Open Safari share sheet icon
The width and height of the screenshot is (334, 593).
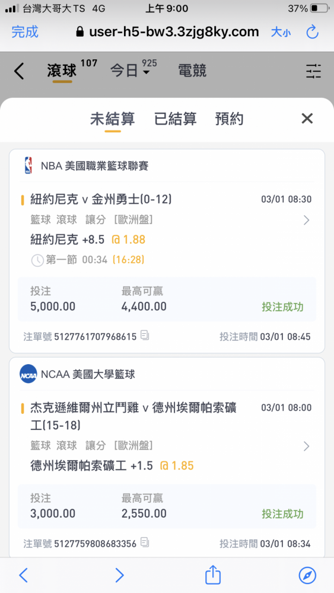[212, 575]
